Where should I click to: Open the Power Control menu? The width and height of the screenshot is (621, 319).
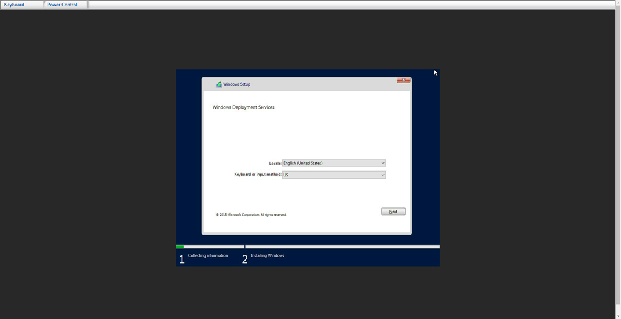[x=65, y=5]
